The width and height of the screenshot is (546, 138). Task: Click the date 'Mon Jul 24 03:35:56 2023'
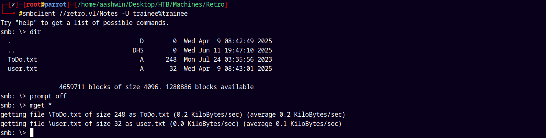228,59
